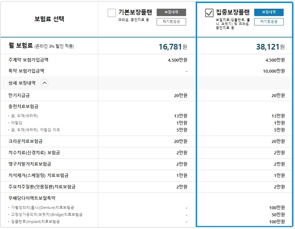Click the 월 보험료 row heading
295x229 pixels.
20,46
